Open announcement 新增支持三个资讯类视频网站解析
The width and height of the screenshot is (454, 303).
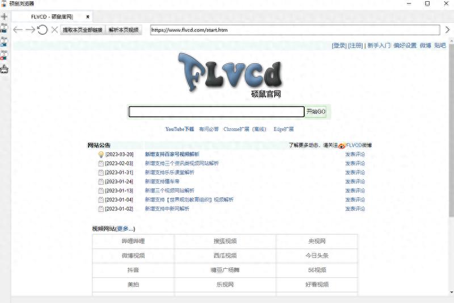point(182,163)
